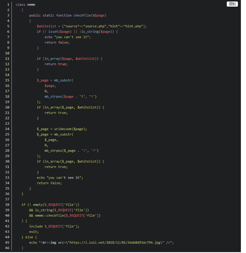This screenshot has width=246, height=253.
Task: Click the string "source.php" on line 5
Action: pyautogui.click(x=95, y=26)
